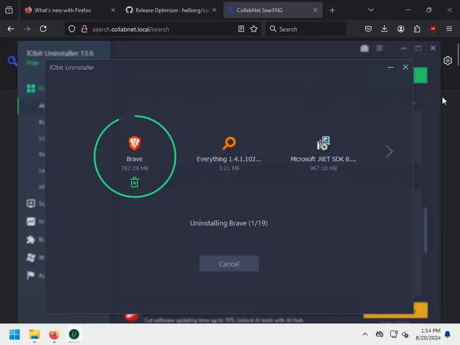This screenshot has height=345, width=460.
Task: Open uBlock Origin extension icon
Action: (x=433, y=29)
